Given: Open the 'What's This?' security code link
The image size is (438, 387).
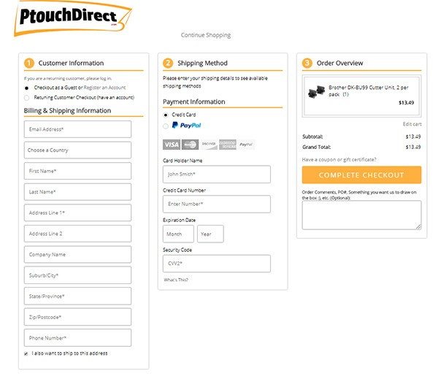Looking at the screenshot, I should tap(174, 280).
